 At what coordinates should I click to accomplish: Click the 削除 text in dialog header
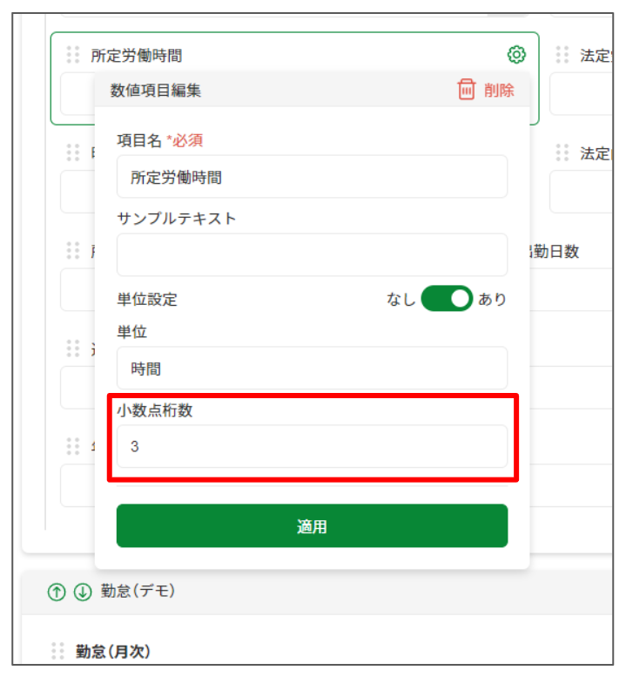tap(499, 91)
